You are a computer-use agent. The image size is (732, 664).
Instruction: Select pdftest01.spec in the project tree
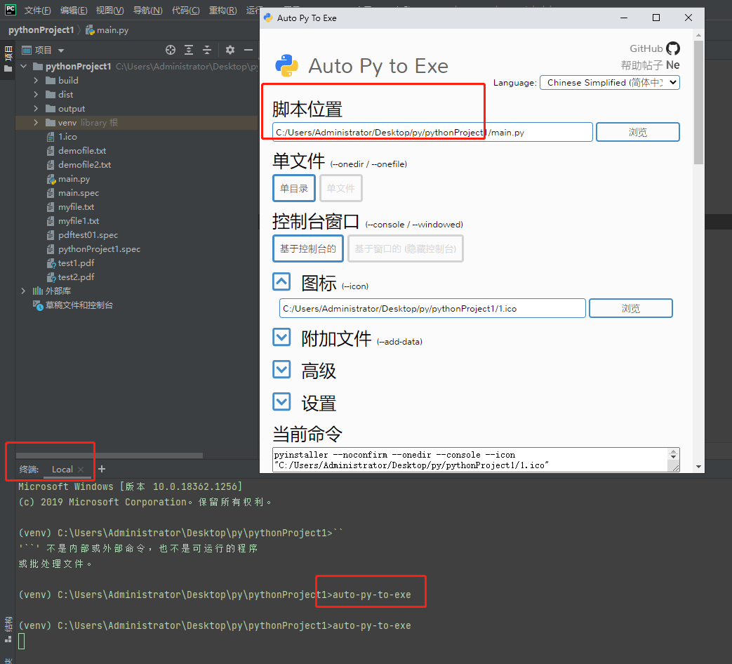click(x=88, y=235)
